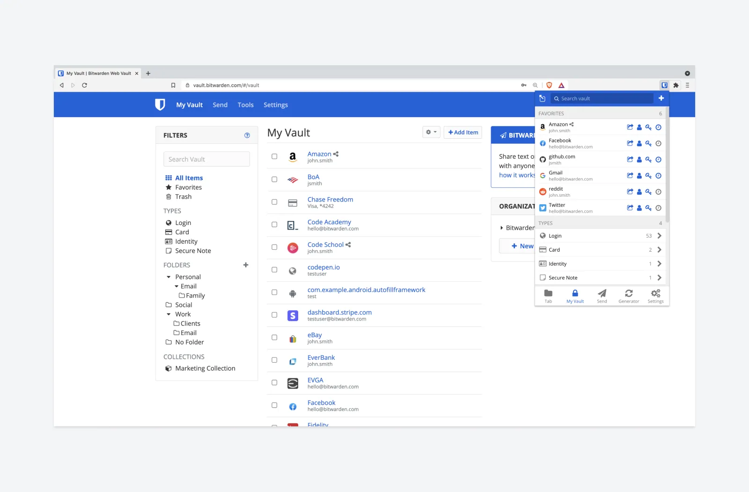Click the Brave shields lion icon

pos(549,85)
